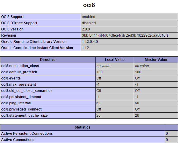
Task: Click the Directive column header
Action: point(47,60)
